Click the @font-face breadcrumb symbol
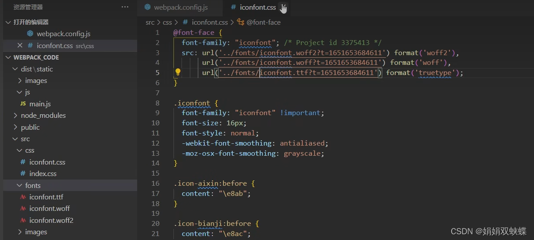The image size is (534, 240). tap(259, 22)
